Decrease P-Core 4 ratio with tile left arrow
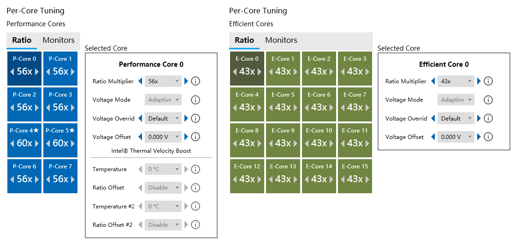The width and height of the screenshot is (521, 242). point(12,144)
